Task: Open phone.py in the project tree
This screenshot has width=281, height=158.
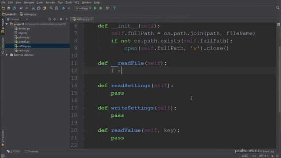Action: [24, 37]
